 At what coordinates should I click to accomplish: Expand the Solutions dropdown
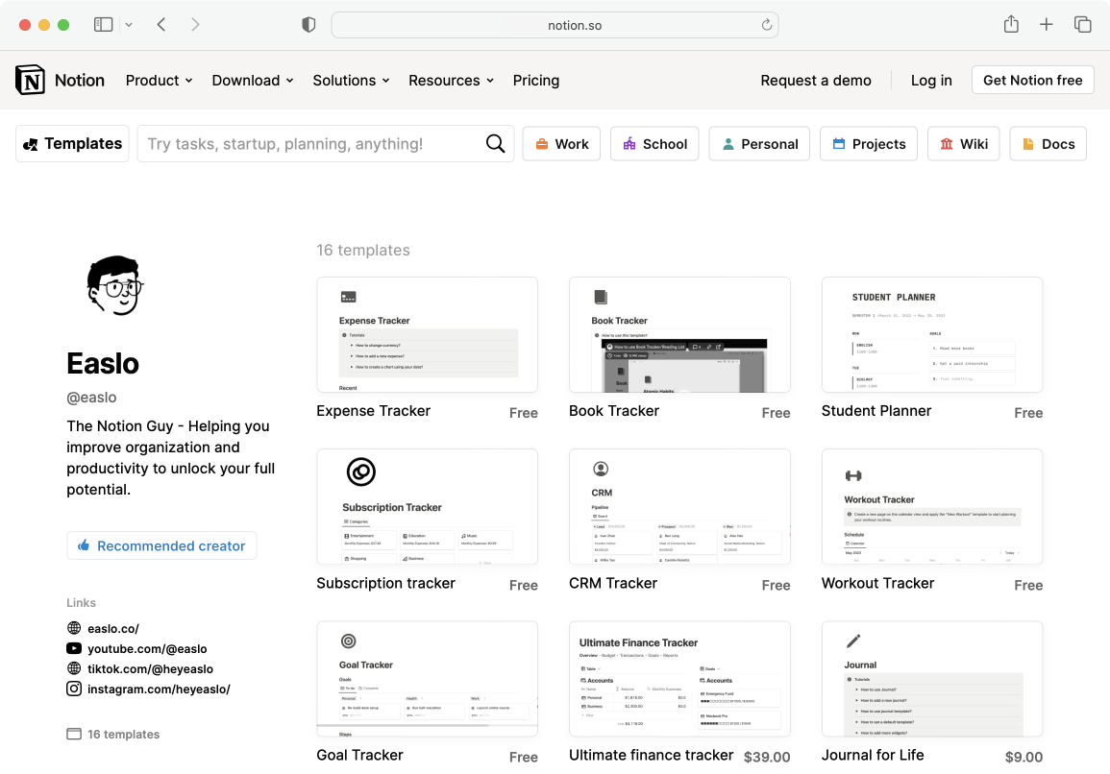(351, 81)
